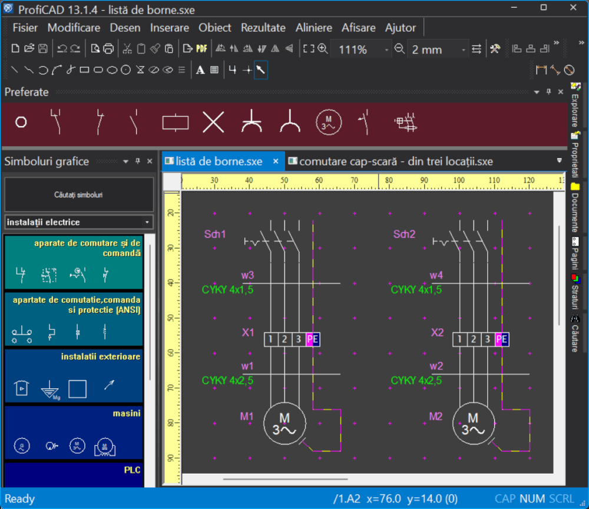The height and width of the screenshot is (509, 589).
Task: Open the zoom level 111% dropdown
Action: (x=386, y=49)
